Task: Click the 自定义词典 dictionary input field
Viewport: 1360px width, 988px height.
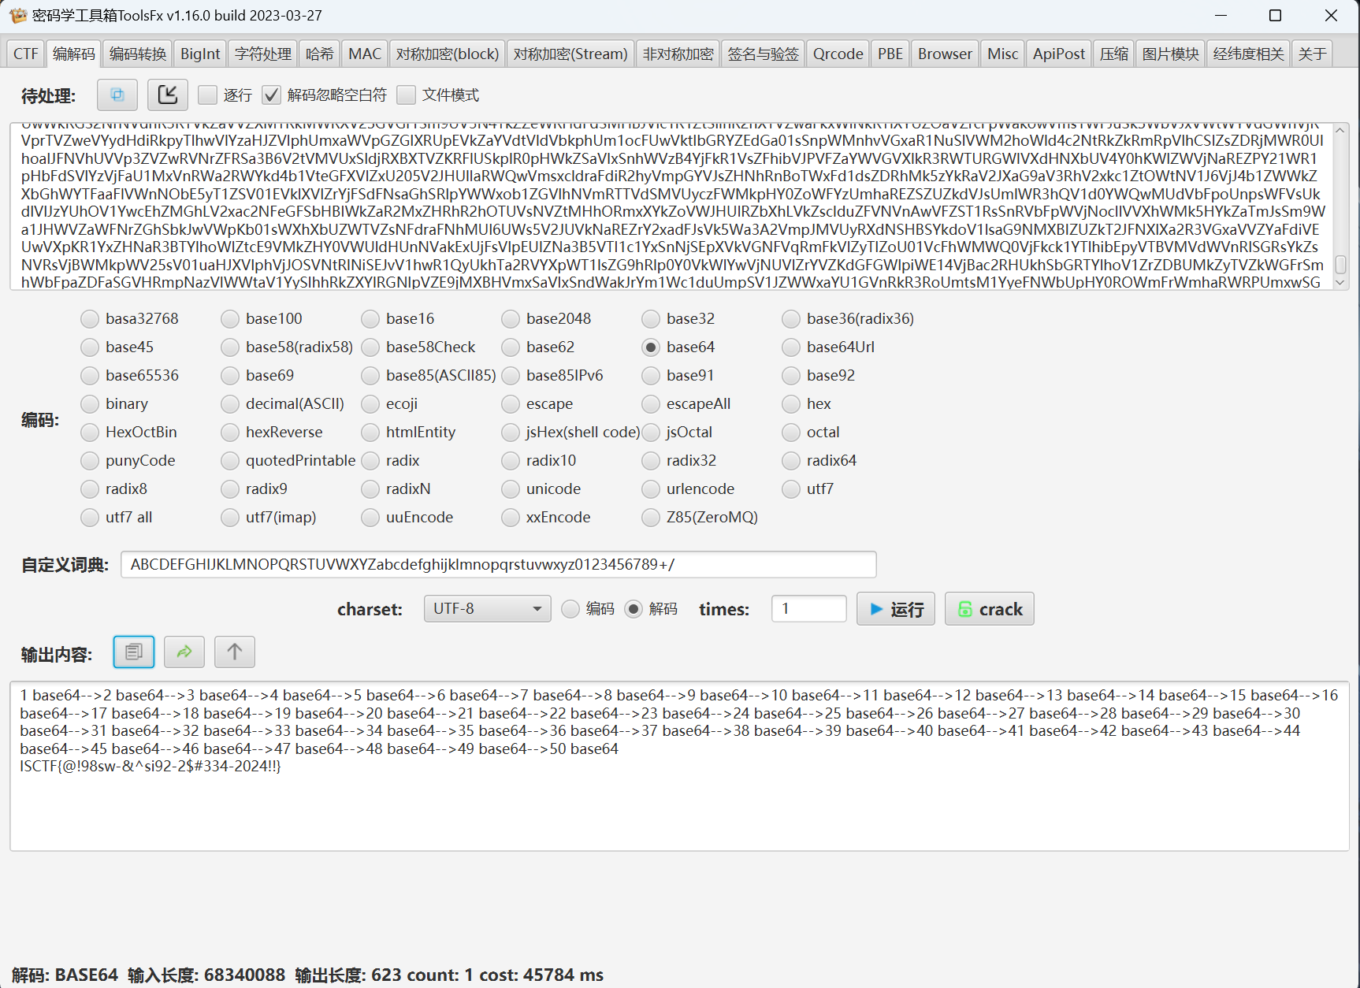Action: pos(499,564)
